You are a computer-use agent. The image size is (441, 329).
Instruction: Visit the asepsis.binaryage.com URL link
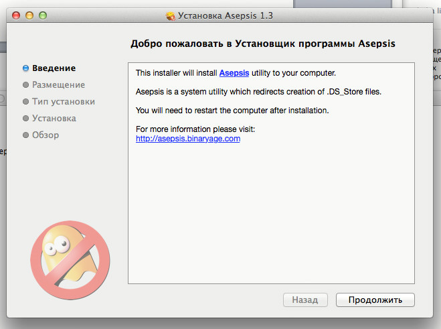point(187,139)
